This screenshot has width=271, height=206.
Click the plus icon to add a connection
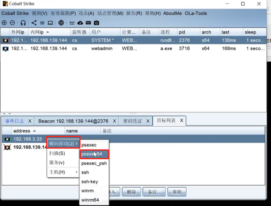(x=4, y=23)
